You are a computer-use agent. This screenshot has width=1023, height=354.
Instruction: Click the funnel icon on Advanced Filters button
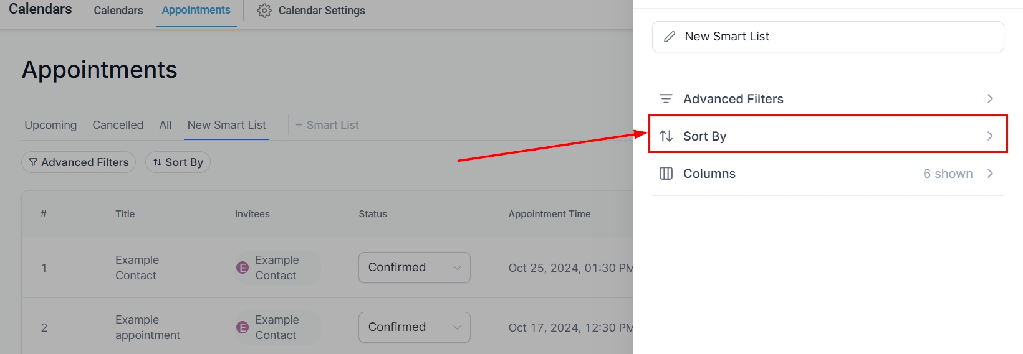point(33,162)
